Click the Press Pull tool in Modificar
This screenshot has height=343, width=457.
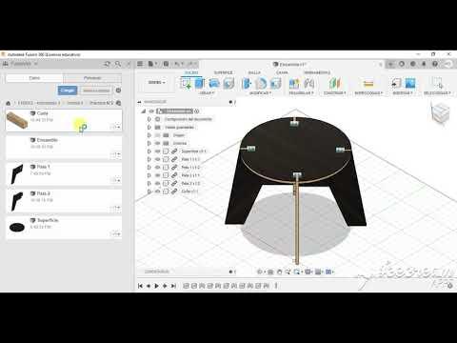coord(247,84)
